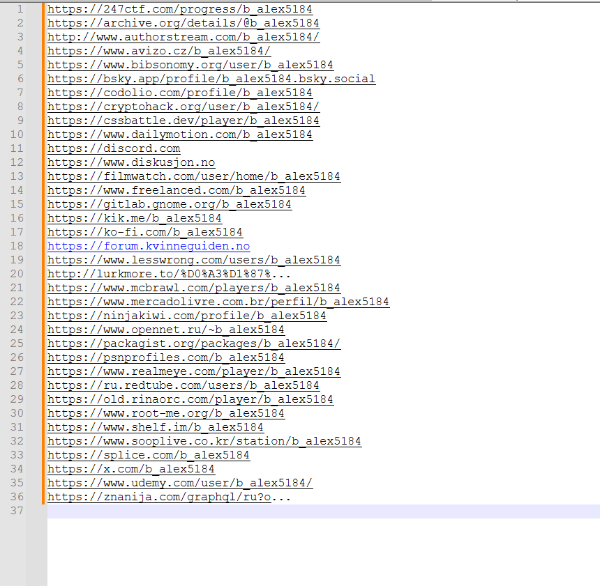Open the 247ctf.com progress link

180,9
